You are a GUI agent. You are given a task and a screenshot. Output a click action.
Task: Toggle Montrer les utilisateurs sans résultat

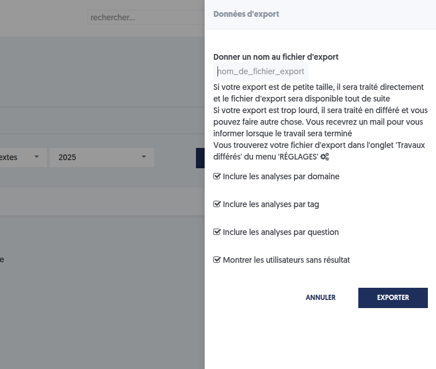pos(217,260)
